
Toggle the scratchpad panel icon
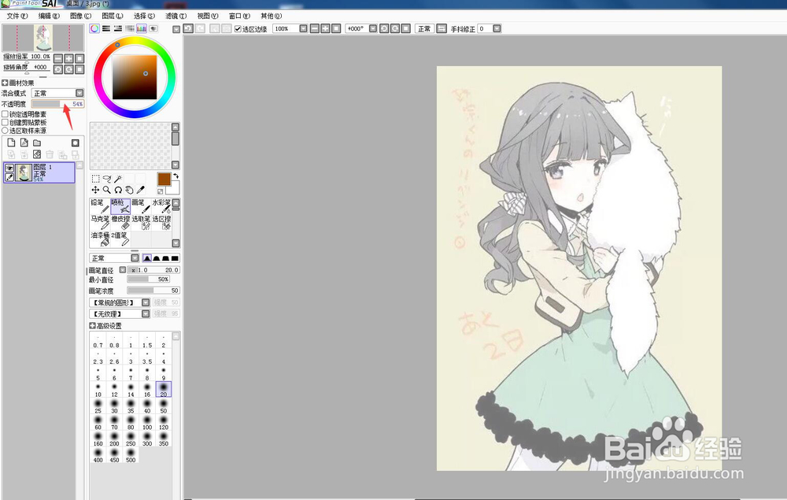153,28
